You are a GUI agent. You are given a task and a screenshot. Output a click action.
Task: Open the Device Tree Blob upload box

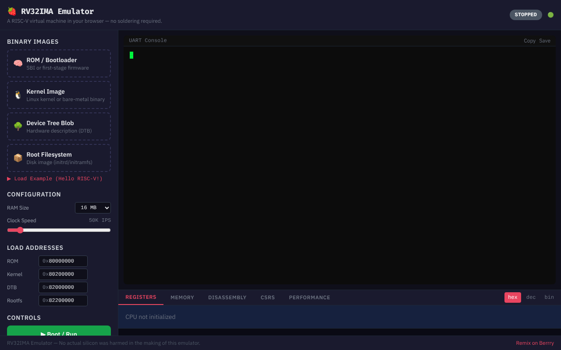(x=59, y=126)
